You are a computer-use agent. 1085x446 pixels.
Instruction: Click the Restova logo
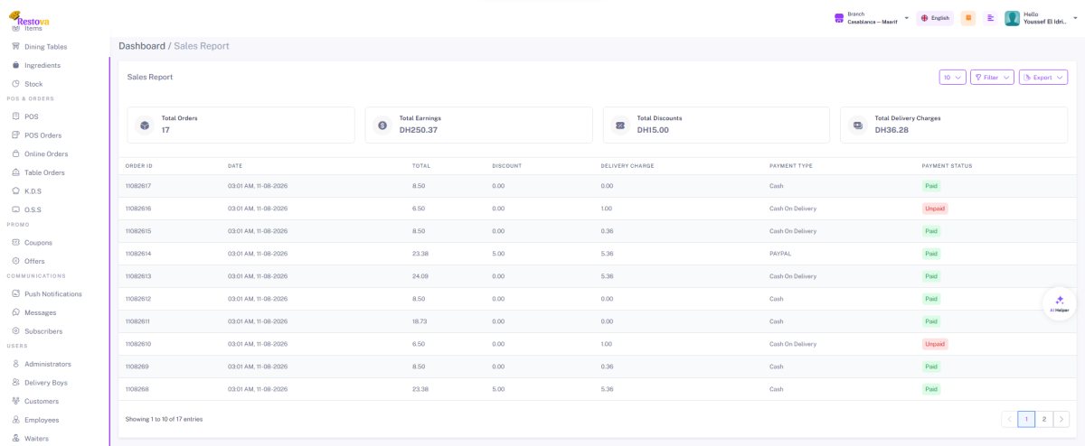coord(29,17)
